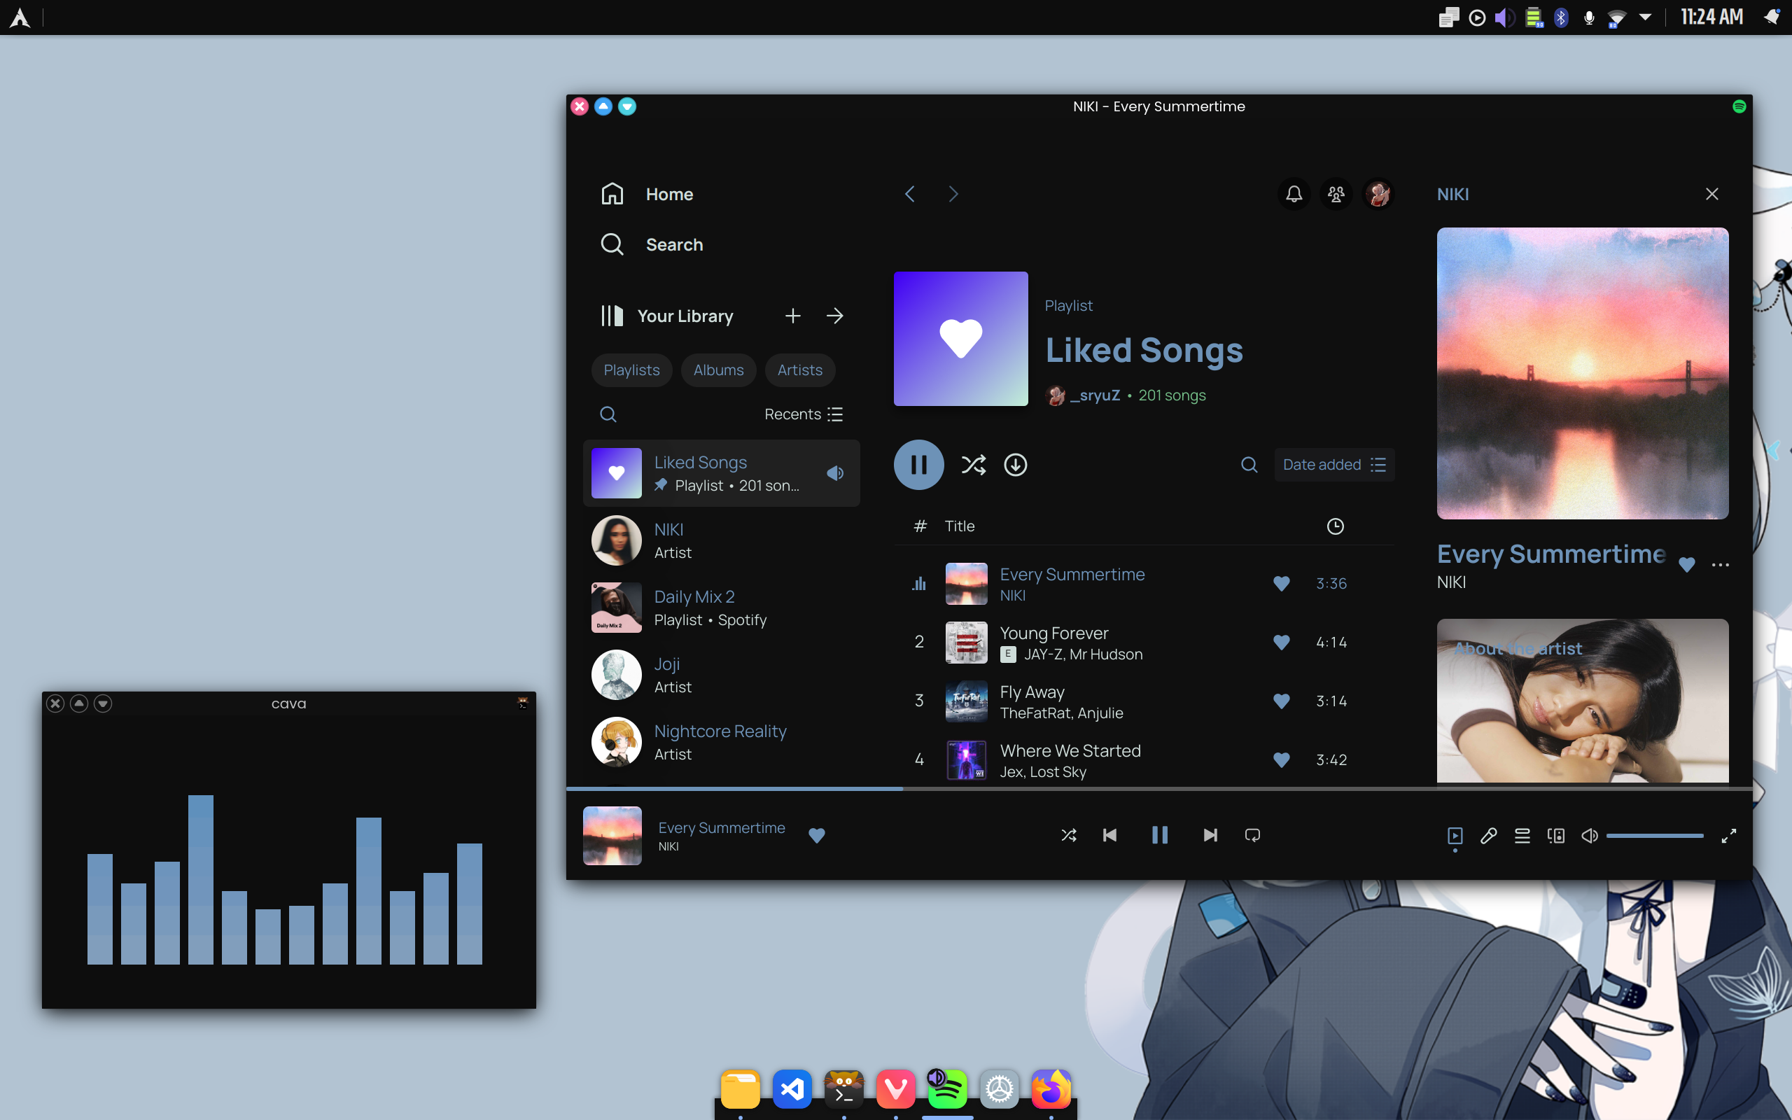The image size is (1792, 1120).
Task: Filter library by Artists
Action: pos(799,370)
